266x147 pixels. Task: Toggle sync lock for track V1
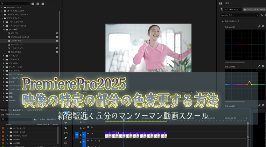pos(88,134)
